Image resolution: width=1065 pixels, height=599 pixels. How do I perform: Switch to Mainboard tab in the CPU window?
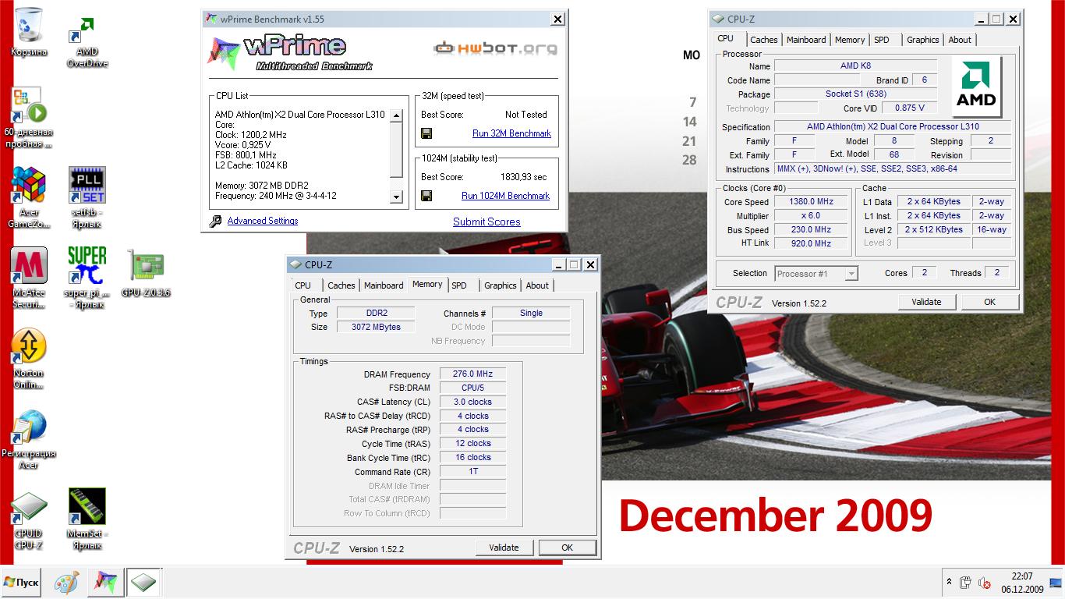(806, 40)
